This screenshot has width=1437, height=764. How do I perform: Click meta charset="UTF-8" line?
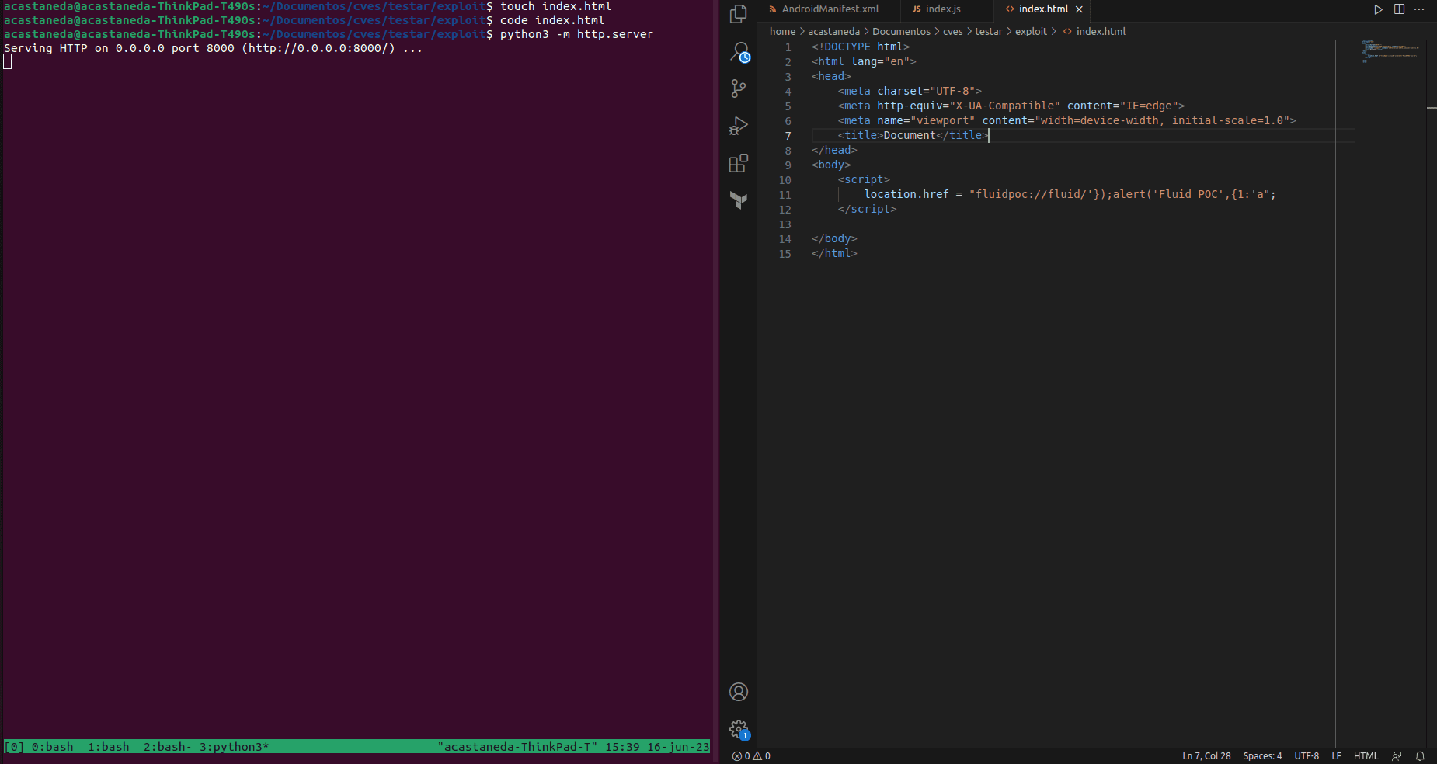[910, 92]
